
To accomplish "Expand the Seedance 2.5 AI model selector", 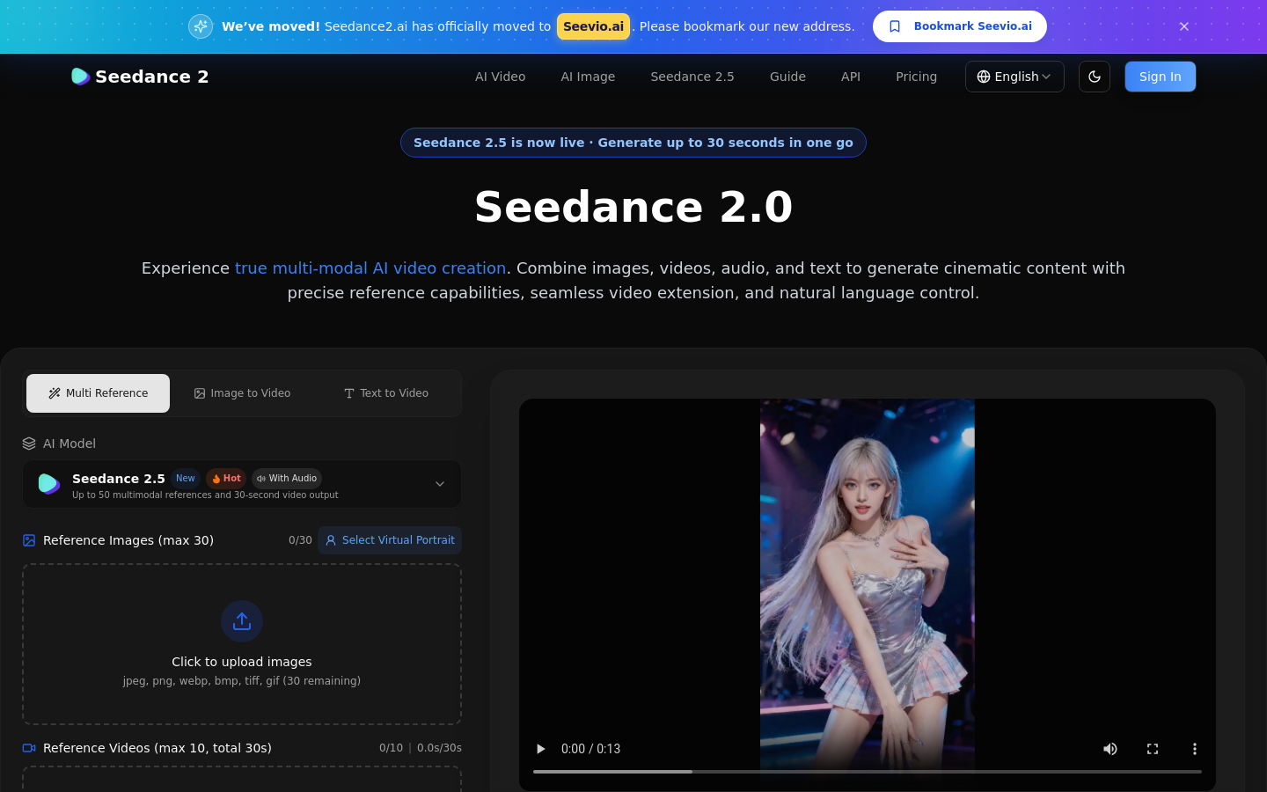I will pos(242,484).
